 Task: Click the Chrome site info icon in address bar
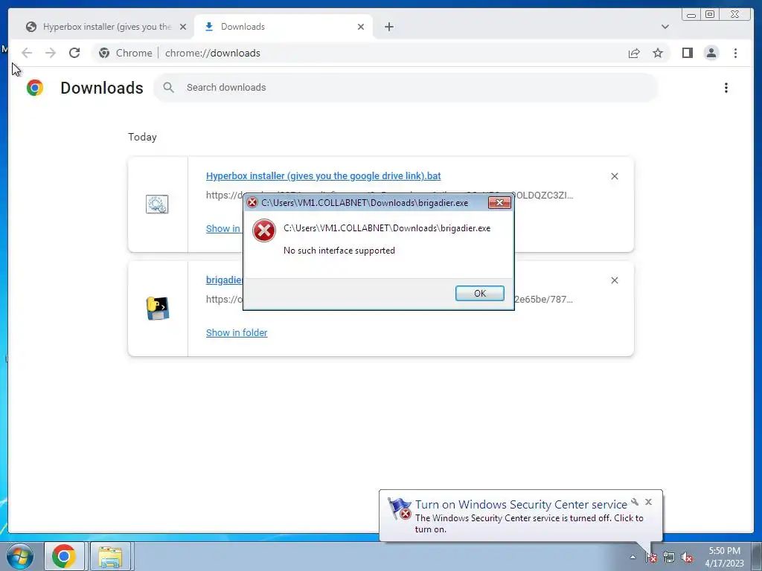[104, 53]
